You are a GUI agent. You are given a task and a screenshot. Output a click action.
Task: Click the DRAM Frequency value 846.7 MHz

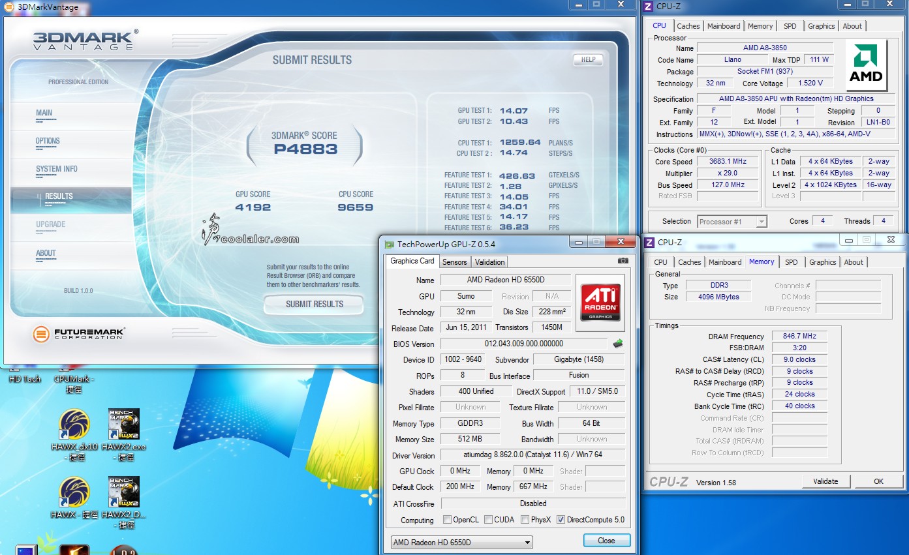tap(799, 336)
